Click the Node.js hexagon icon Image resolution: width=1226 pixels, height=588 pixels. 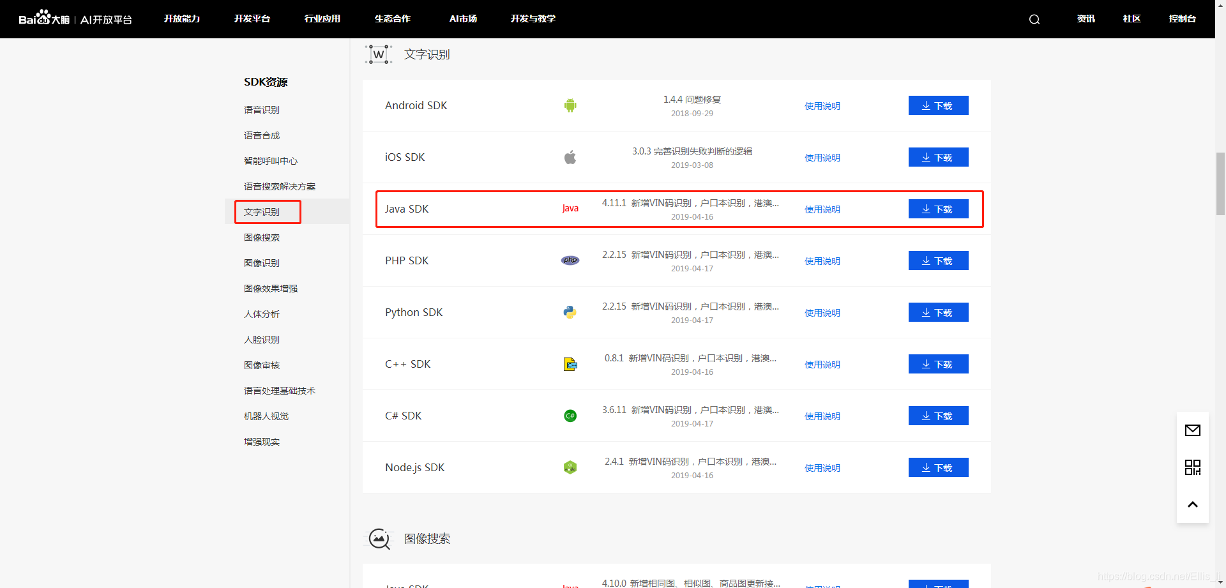point(570,467)
